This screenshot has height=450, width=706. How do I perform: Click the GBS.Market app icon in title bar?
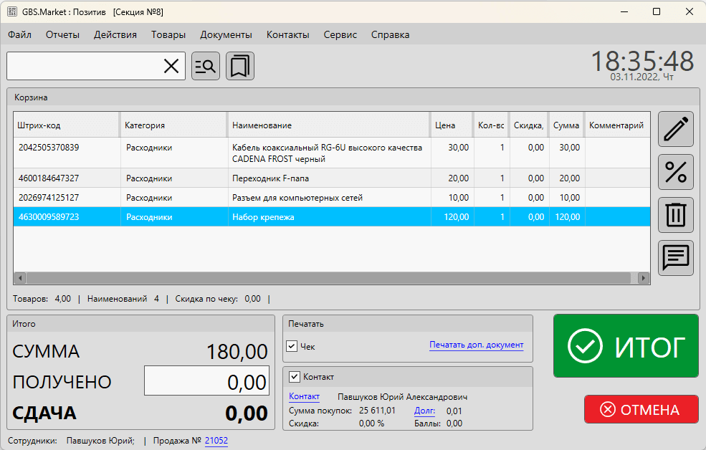tap(12, 11)
